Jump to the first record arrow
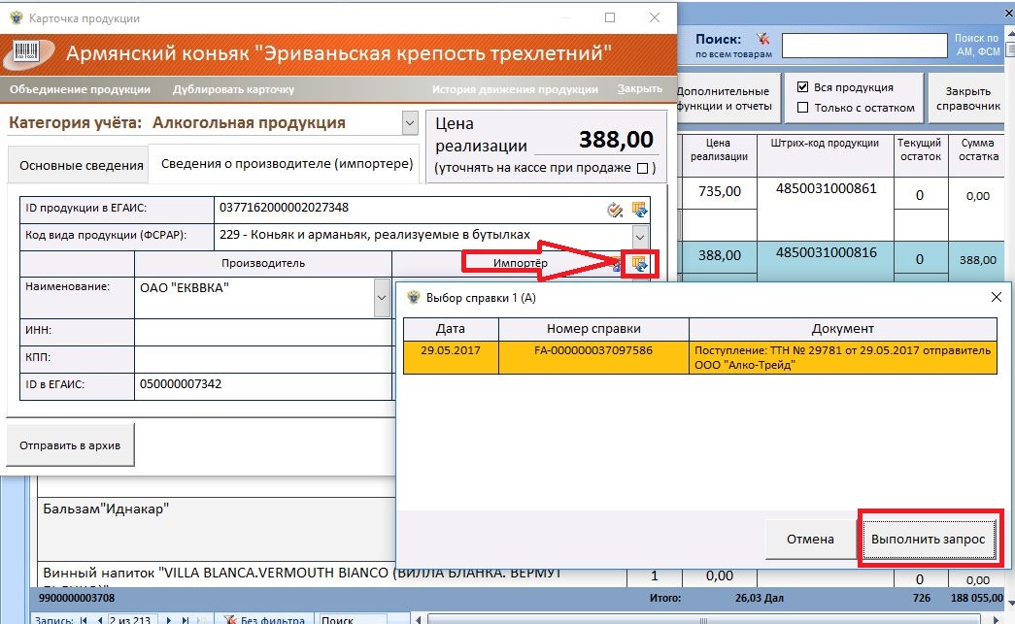 pos(83,618)
